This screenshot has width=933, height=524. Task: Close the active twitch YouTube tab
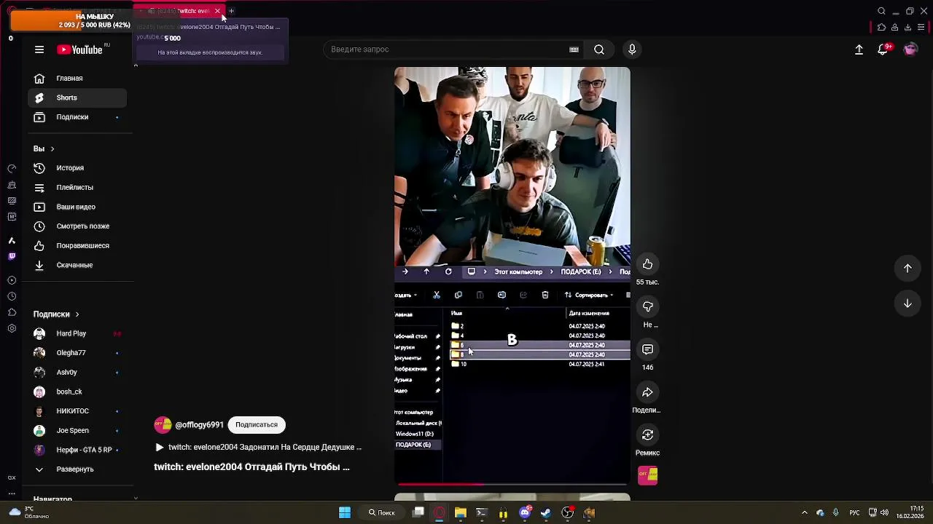coord(217,11)
